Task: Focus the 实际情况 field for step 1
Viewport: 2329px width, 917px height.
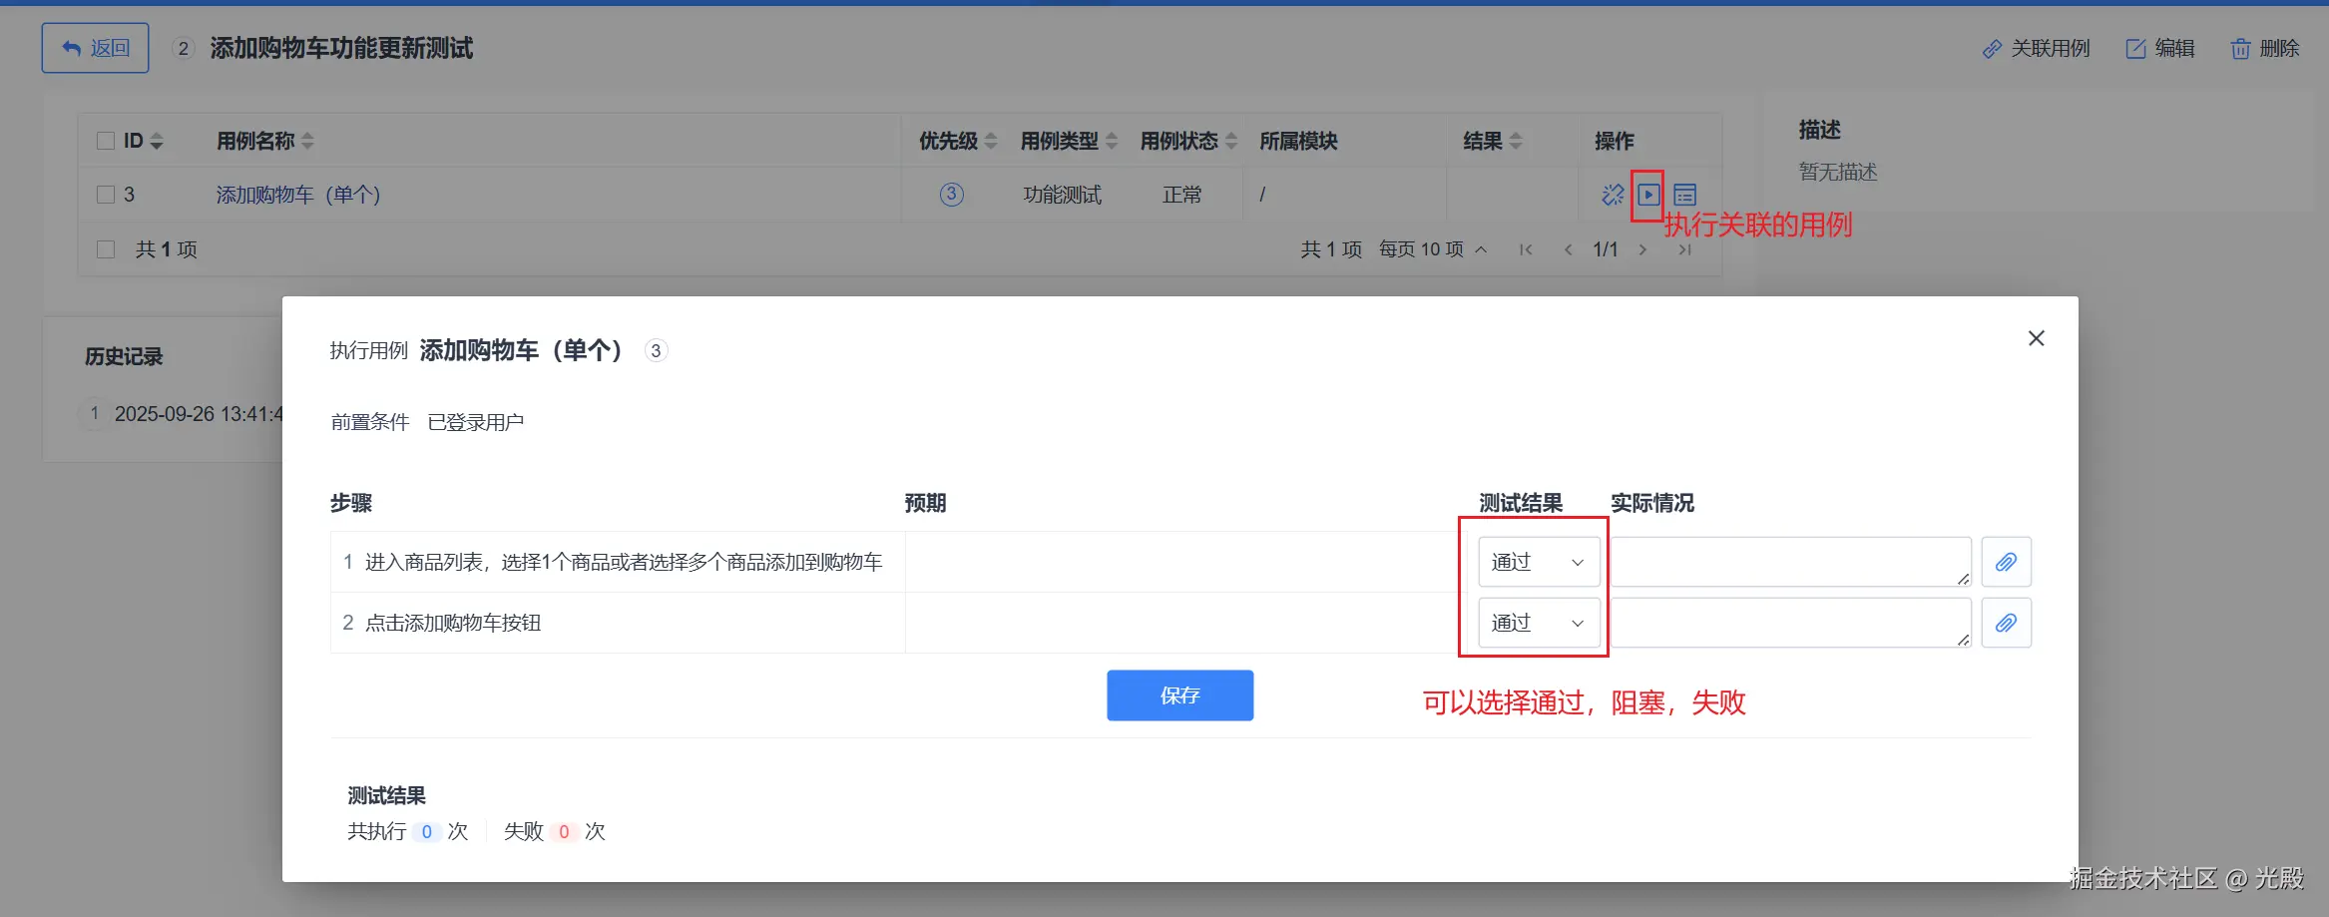Action: click(1791, 562)
